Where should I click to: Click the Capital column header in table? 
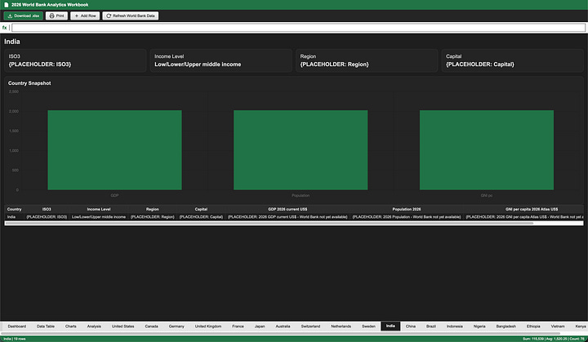click(x=201, y=209)
